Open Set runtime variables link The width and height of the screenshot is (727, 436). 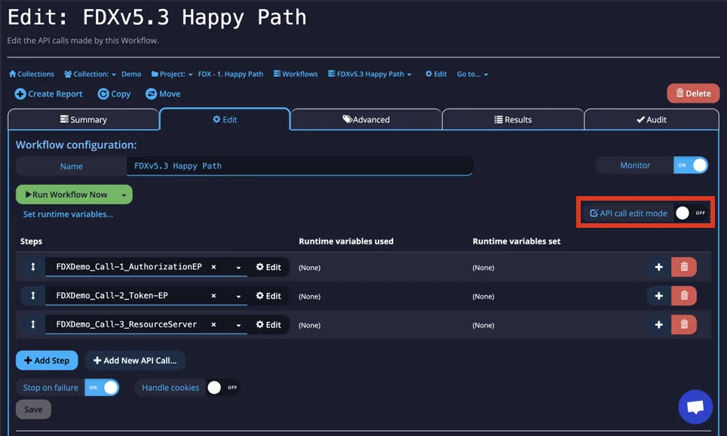[68, 214]
